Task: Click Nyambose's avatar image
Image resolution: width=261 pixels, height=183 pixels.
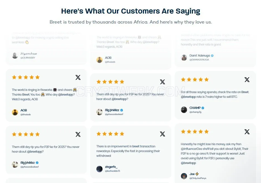Action: 15,55
